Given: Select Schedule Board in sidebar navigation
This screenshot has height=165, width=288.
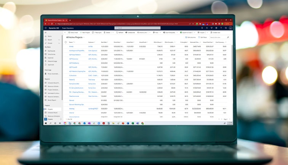Looking at the screenshot, I should point(51,113).
